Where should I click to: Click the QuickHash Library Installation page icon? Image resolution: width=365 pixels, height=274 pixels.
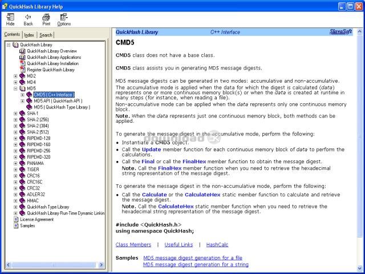pyautogui.click(x=22, y=63)
